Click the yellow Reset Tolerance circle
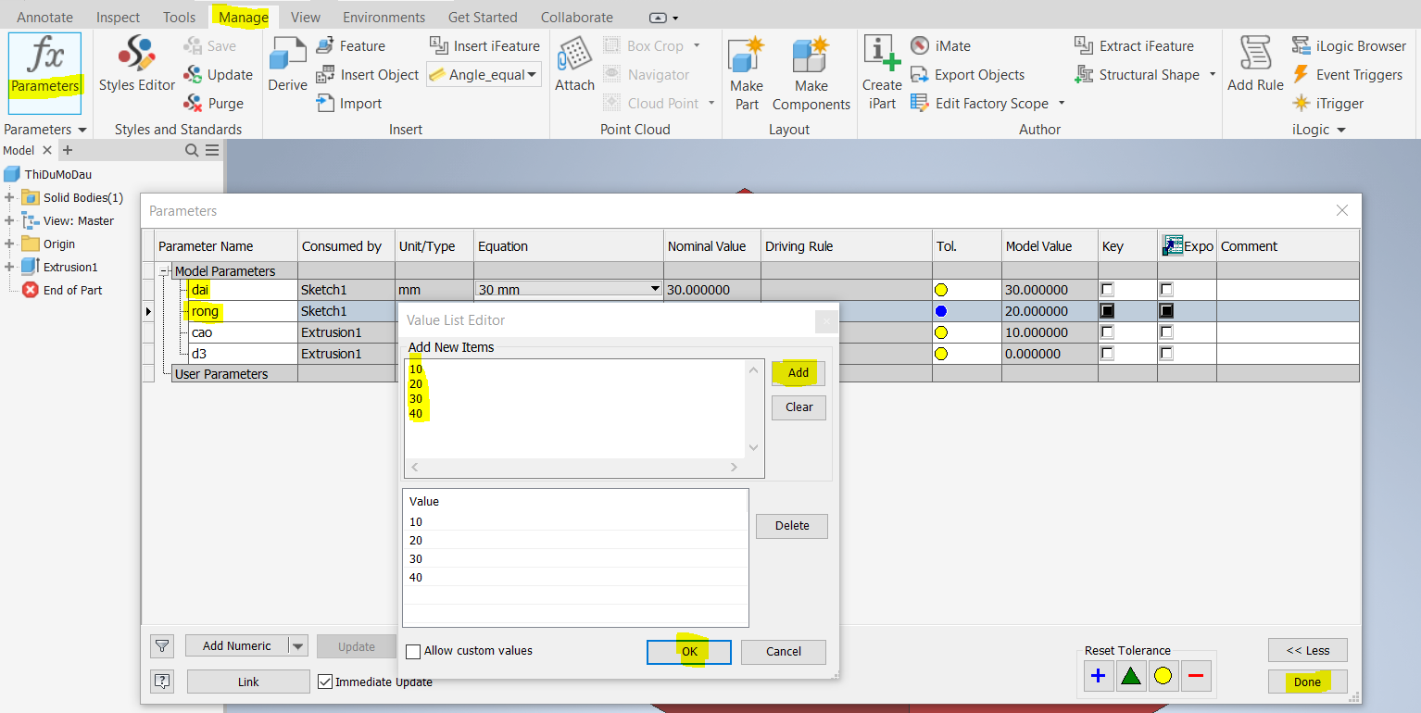 click(1163, 676)
